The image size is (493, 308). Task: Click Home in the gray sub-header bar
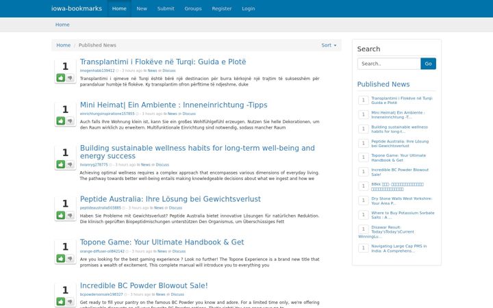point(62,25)
